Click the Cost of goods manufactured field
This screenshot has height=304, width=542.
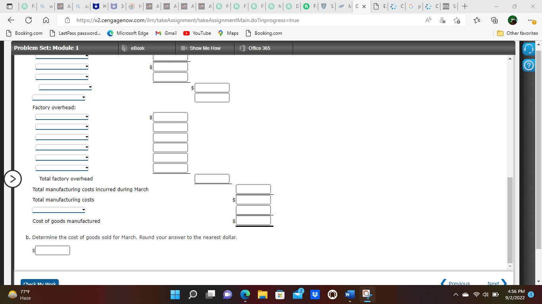point(253,220)
